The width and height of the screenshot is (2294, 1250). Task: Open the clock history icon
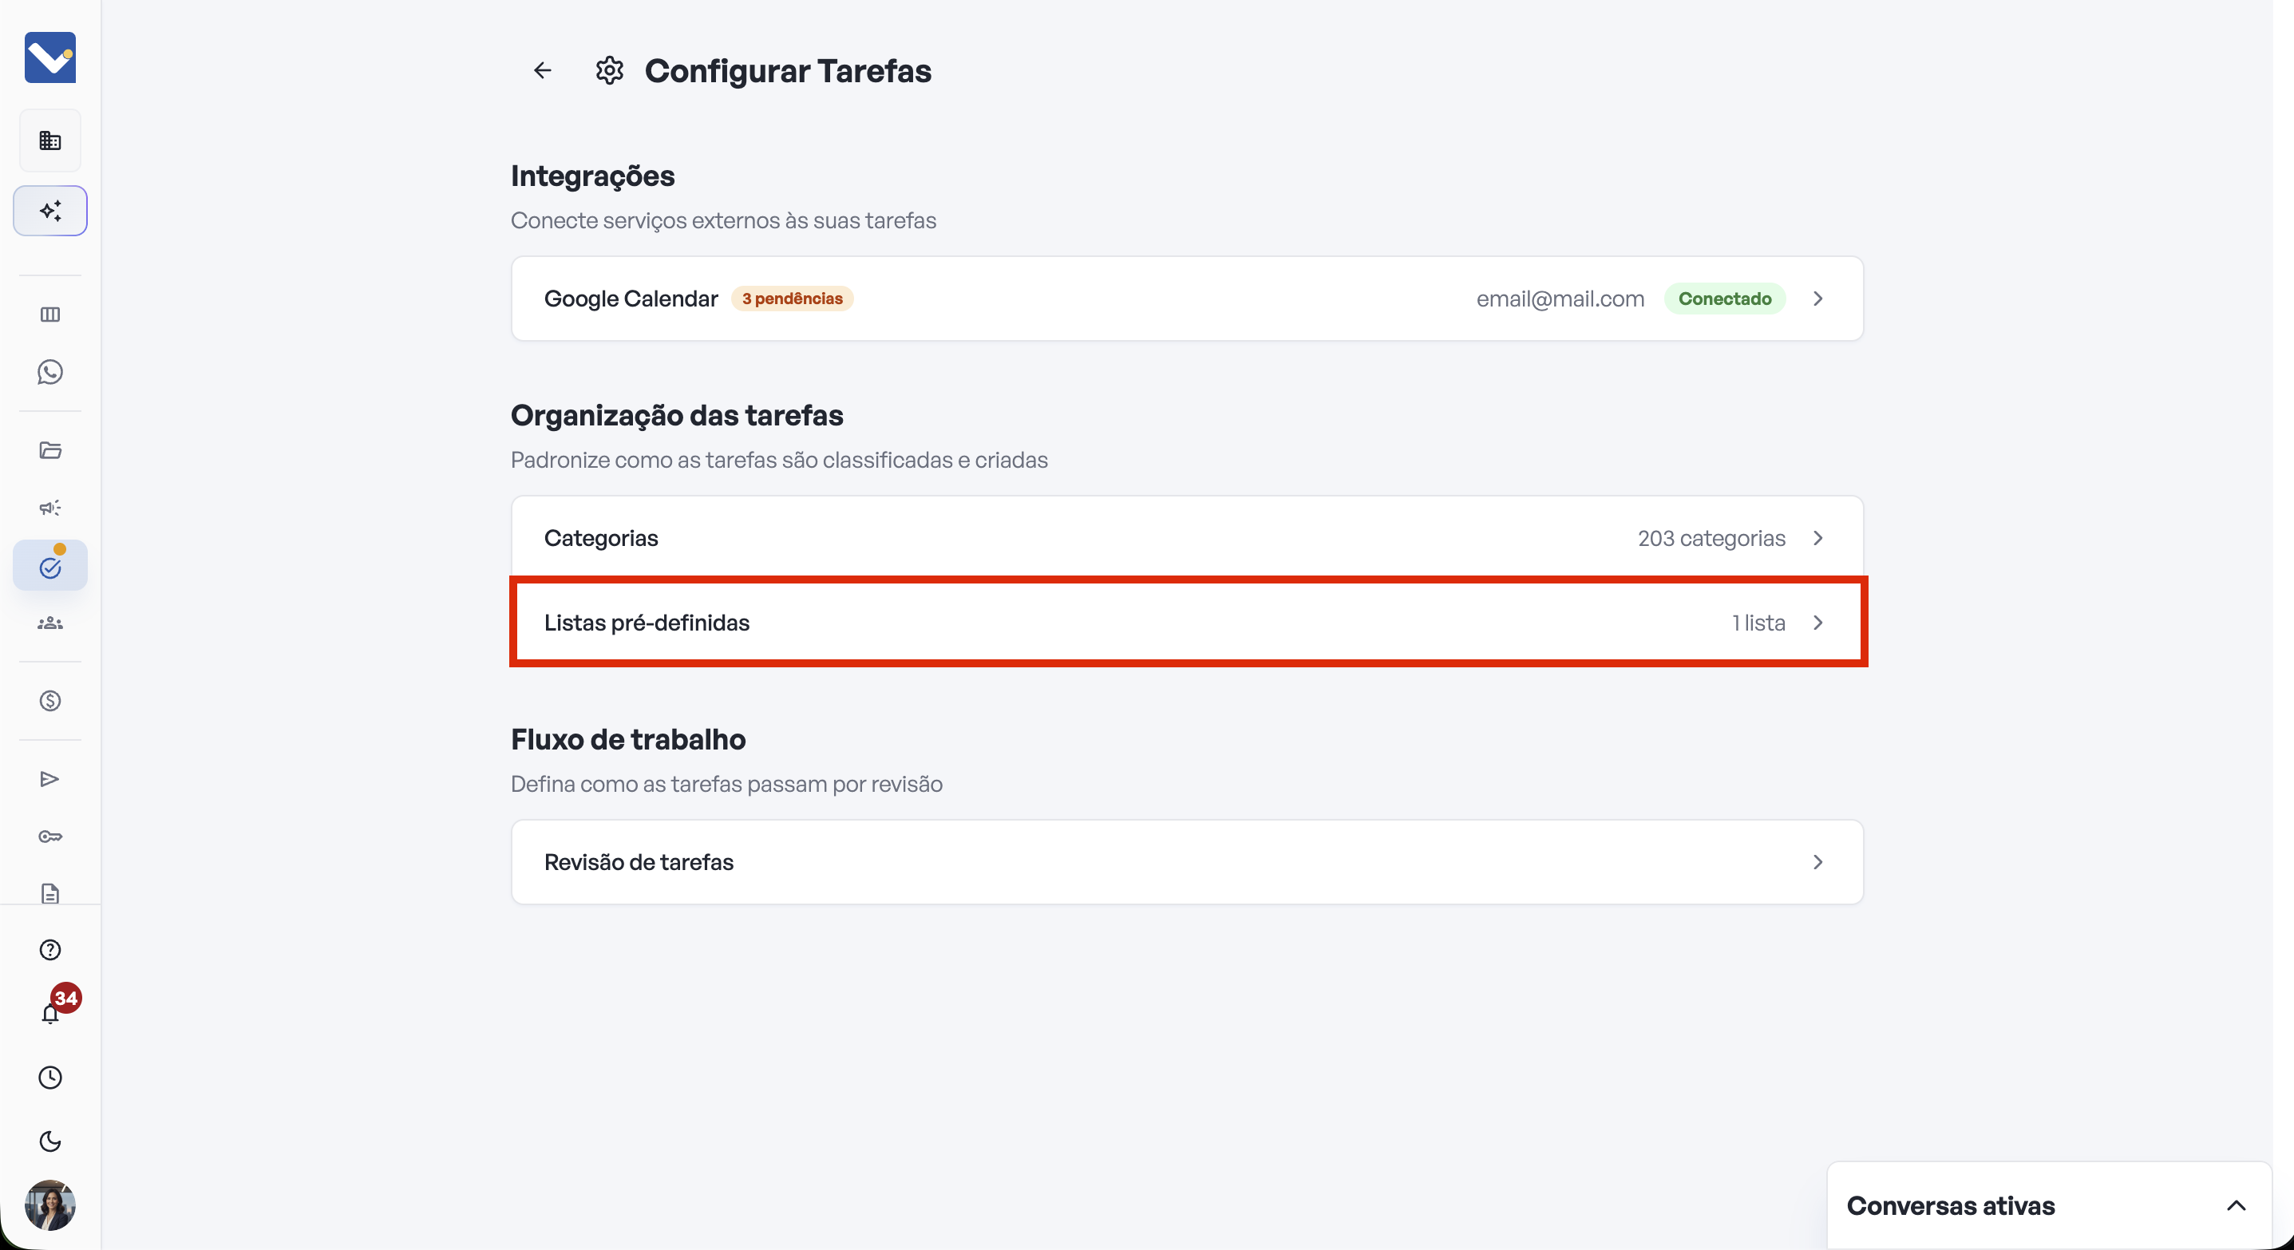click(x=49, y=1078)
